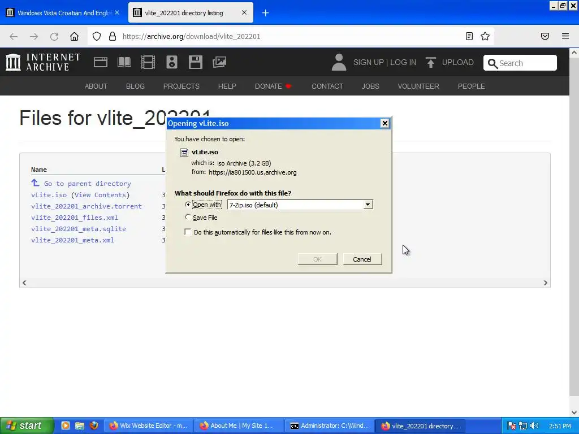Viewport: 579px width, 434px height.
Task: Open vlite_202201_meta.xml link
Action: pos(73,240)
